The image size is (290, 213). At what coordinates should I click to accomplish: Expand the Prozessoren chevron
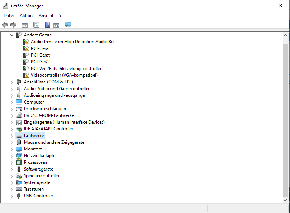[x=12, y=162]
